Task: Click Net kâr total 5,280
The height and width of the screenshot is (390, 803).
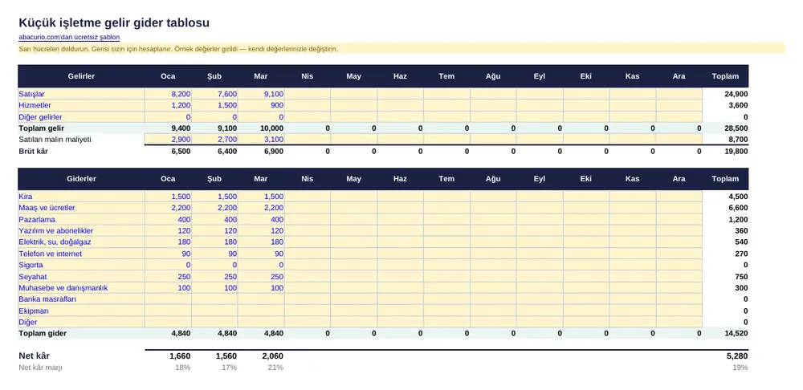Action: [739, 355]
